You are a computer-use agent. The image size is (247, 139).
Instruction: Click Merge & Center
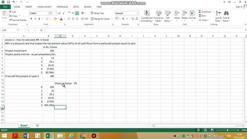[x=100, y=19]
